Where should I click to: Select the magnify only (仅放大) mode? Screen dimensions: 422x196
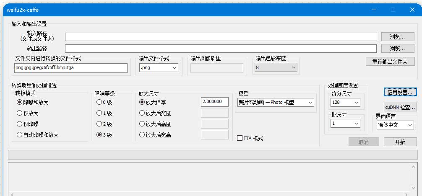click(19, 113)
